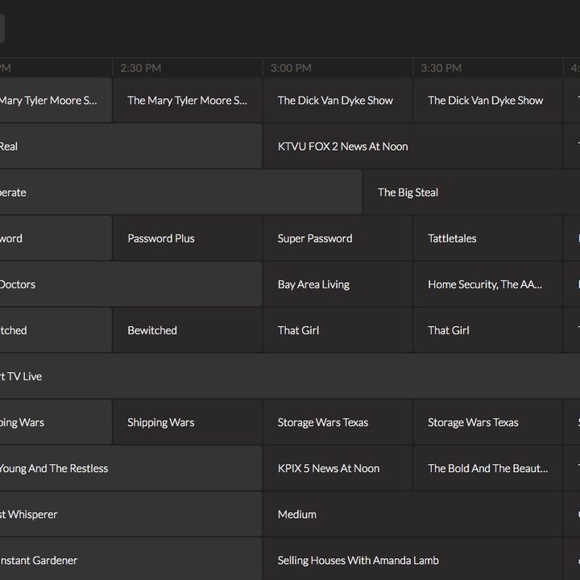Select the Super Password program
580x580 pixels.
(x=338, y=238)
